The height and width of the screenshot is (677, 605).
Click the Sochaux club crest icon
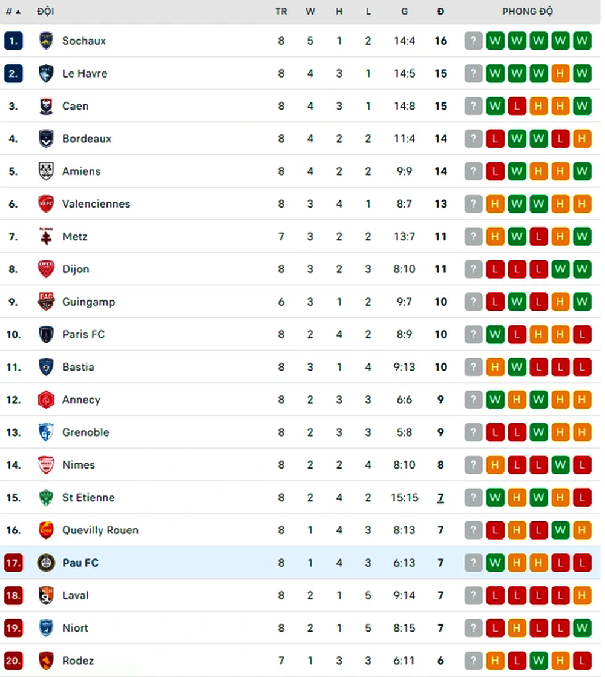point(46,41)
